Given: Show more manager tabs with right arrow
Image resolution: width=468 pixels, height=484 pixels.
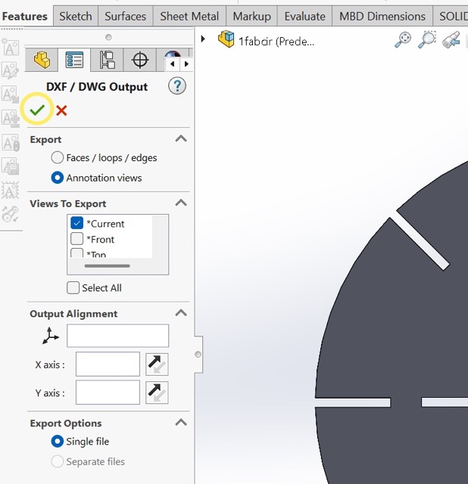Looking at the screenshot, I should tap(186, 64).
